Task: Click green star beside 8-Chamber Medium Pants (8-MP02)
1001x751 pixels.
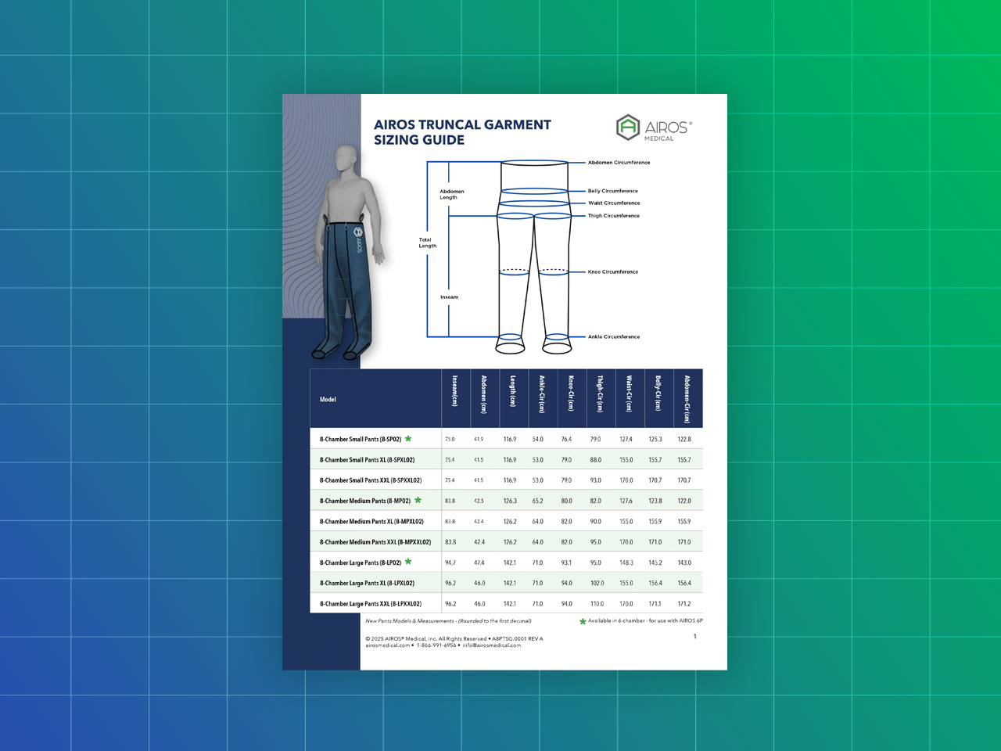Action: (x=418, y=500)
